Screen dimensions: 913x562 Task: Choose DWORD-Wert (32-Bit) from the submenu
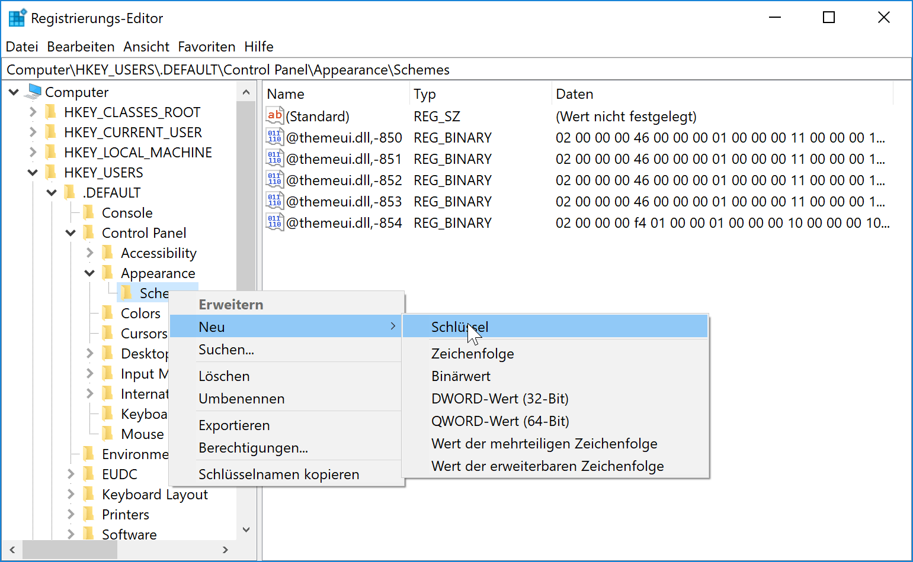pyautogui.click(x=499, y=398)
